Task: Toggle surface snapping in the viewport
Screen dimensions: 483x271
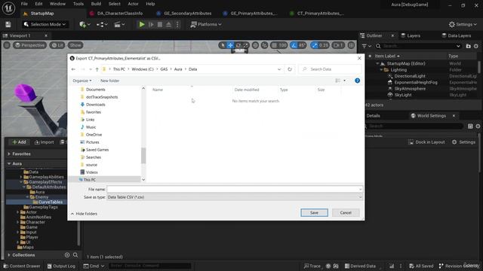Action: click(x=264, y=45)
